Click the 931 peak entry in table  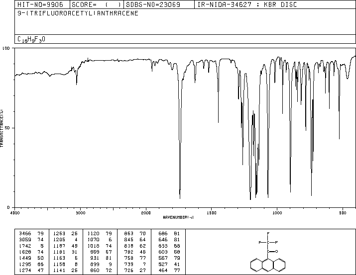100,258
